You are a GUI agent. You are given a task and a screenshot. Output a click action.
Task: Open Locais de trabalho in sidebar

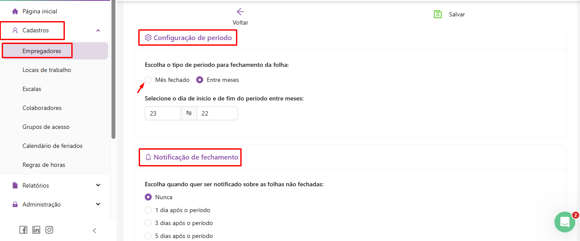click(x=47, y=70)
